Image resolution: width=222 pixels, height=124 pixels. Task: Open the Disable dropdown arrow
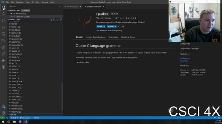pyautogui.click(x=104, y=27)
